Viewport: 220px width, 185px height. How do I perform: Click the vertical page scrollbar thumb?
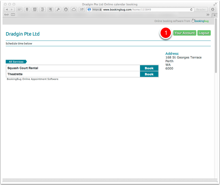click(216, 46)
